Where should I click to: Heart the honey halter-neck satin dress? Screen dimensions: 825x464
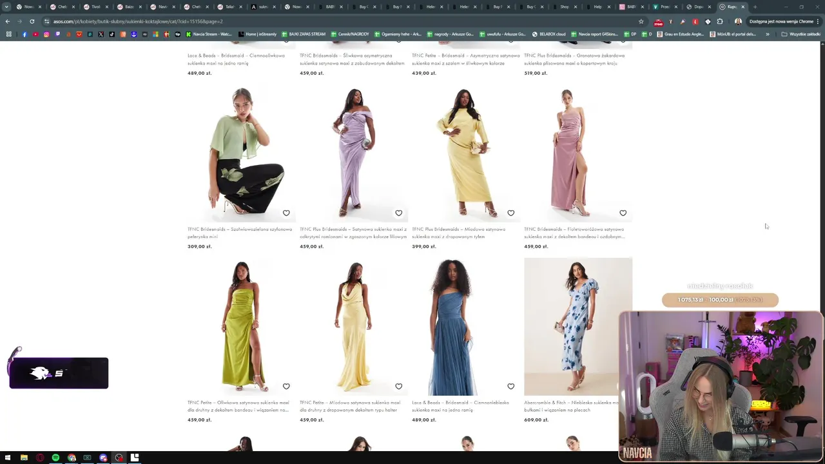point(398,386)
